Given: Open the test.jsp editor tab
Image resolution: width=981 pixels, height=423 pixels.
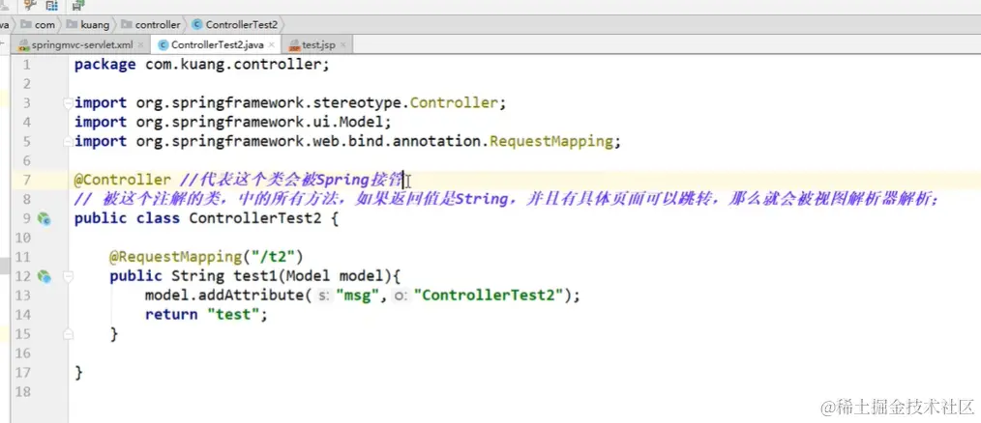Looking at the screenshot, I should (x=318, y=45).
